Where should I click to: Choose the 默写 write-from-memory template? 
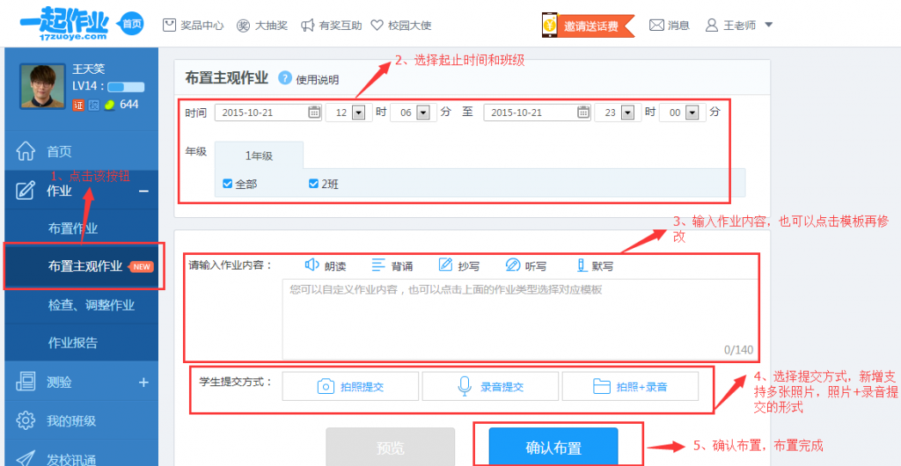click(x=595, y=266)
